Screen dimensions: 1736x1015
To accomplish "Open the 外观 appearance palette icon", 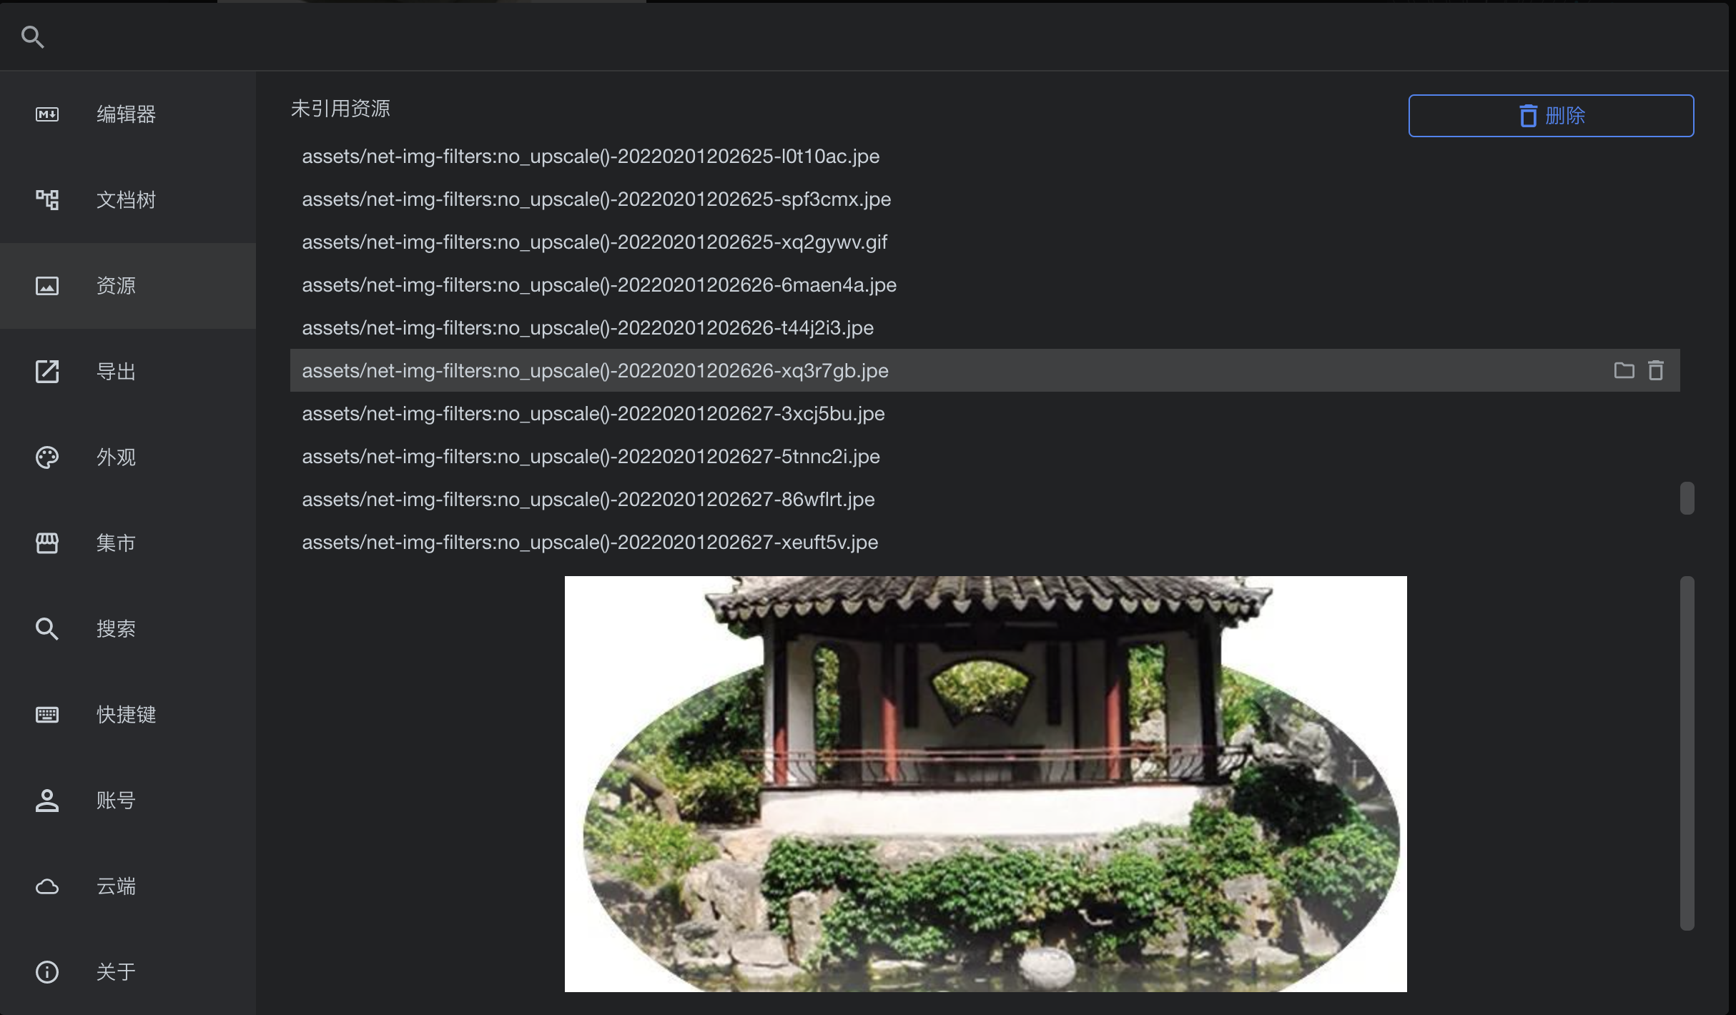I will [x=46, y=457].
